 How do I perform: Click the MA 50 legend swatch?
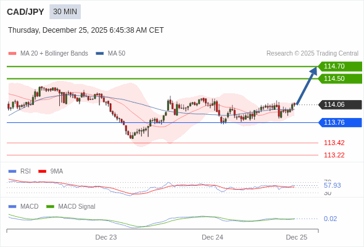tap(100, 54)
